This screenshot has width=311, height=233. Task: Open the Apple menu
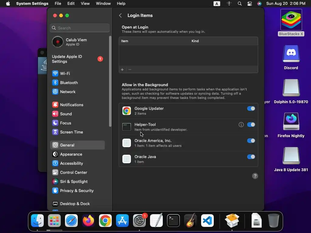[8, 4]
